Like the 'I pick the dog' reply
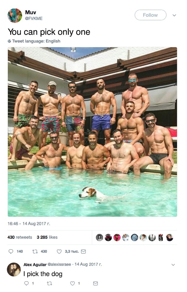This screenshot has height=292, width=187. click(72, 283)
